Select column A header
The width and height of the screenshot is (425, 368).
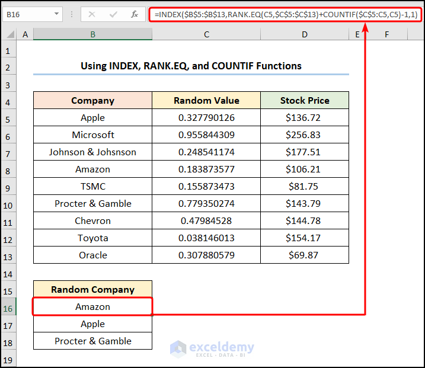tap(25, 34)
